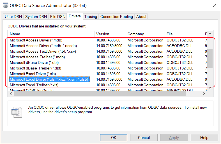Sort drivers by File column header
Screen dimensions: 221x144
point(184,34)
